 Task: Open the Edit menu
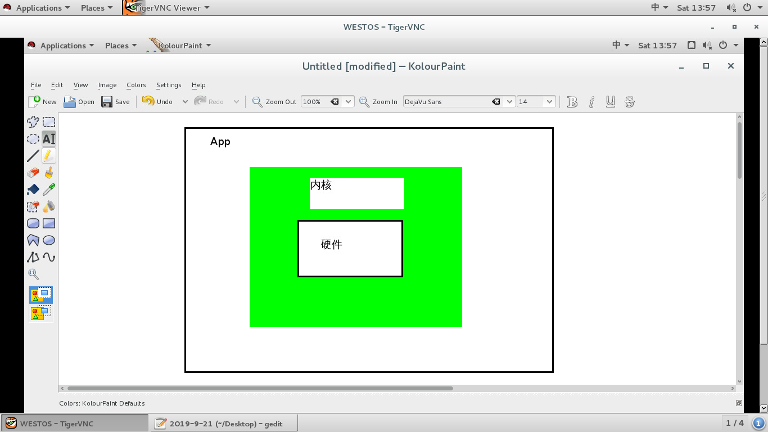click(57, 85)
